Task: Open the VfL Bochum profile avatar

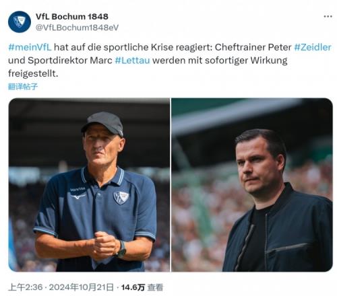Action: click(20, 22)
